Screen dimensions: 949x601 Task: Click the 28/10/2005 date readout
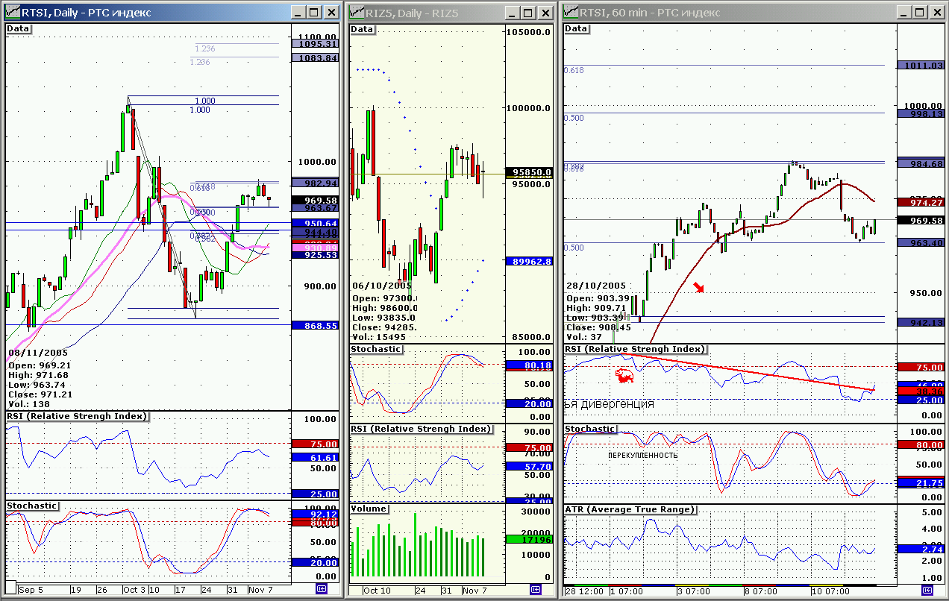pyautogui.click(x=597, y=286)
